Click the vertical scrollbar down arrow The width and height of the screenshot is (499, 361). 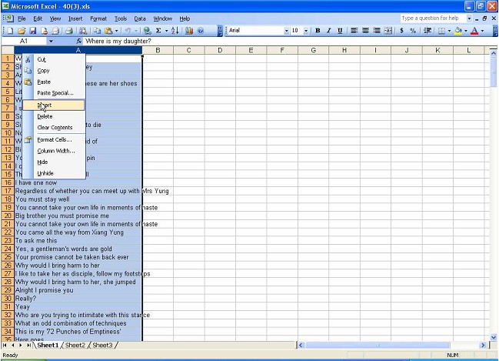coord(494,337)
